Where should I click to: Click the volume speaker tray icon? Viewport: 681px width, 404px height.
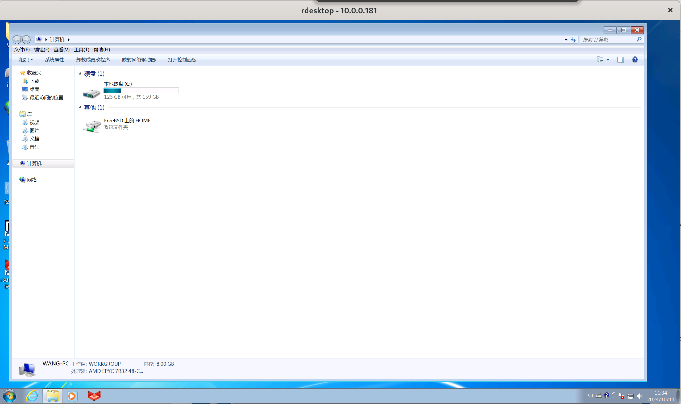(x=640, y=396)
